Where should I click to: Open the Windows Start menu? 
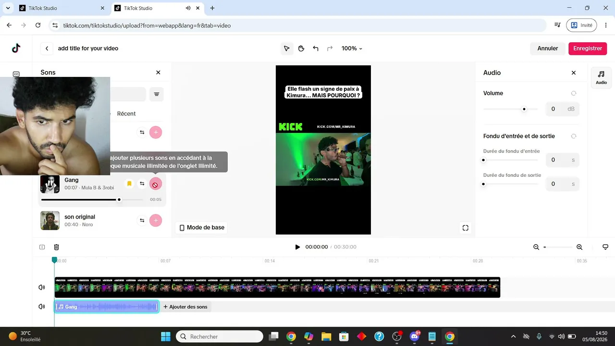166,336
